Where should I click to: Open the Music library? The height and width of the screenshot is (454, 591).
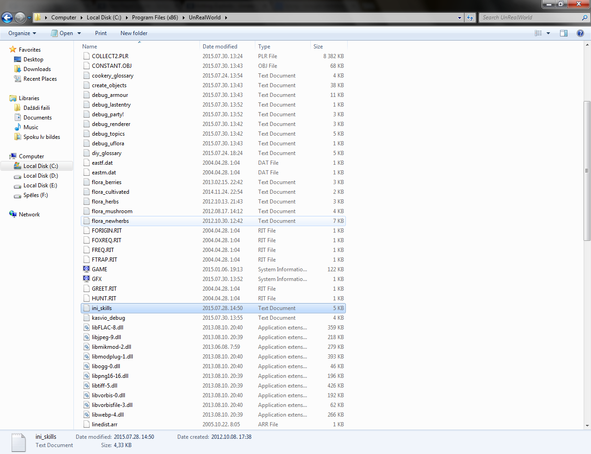click(31, 127)
